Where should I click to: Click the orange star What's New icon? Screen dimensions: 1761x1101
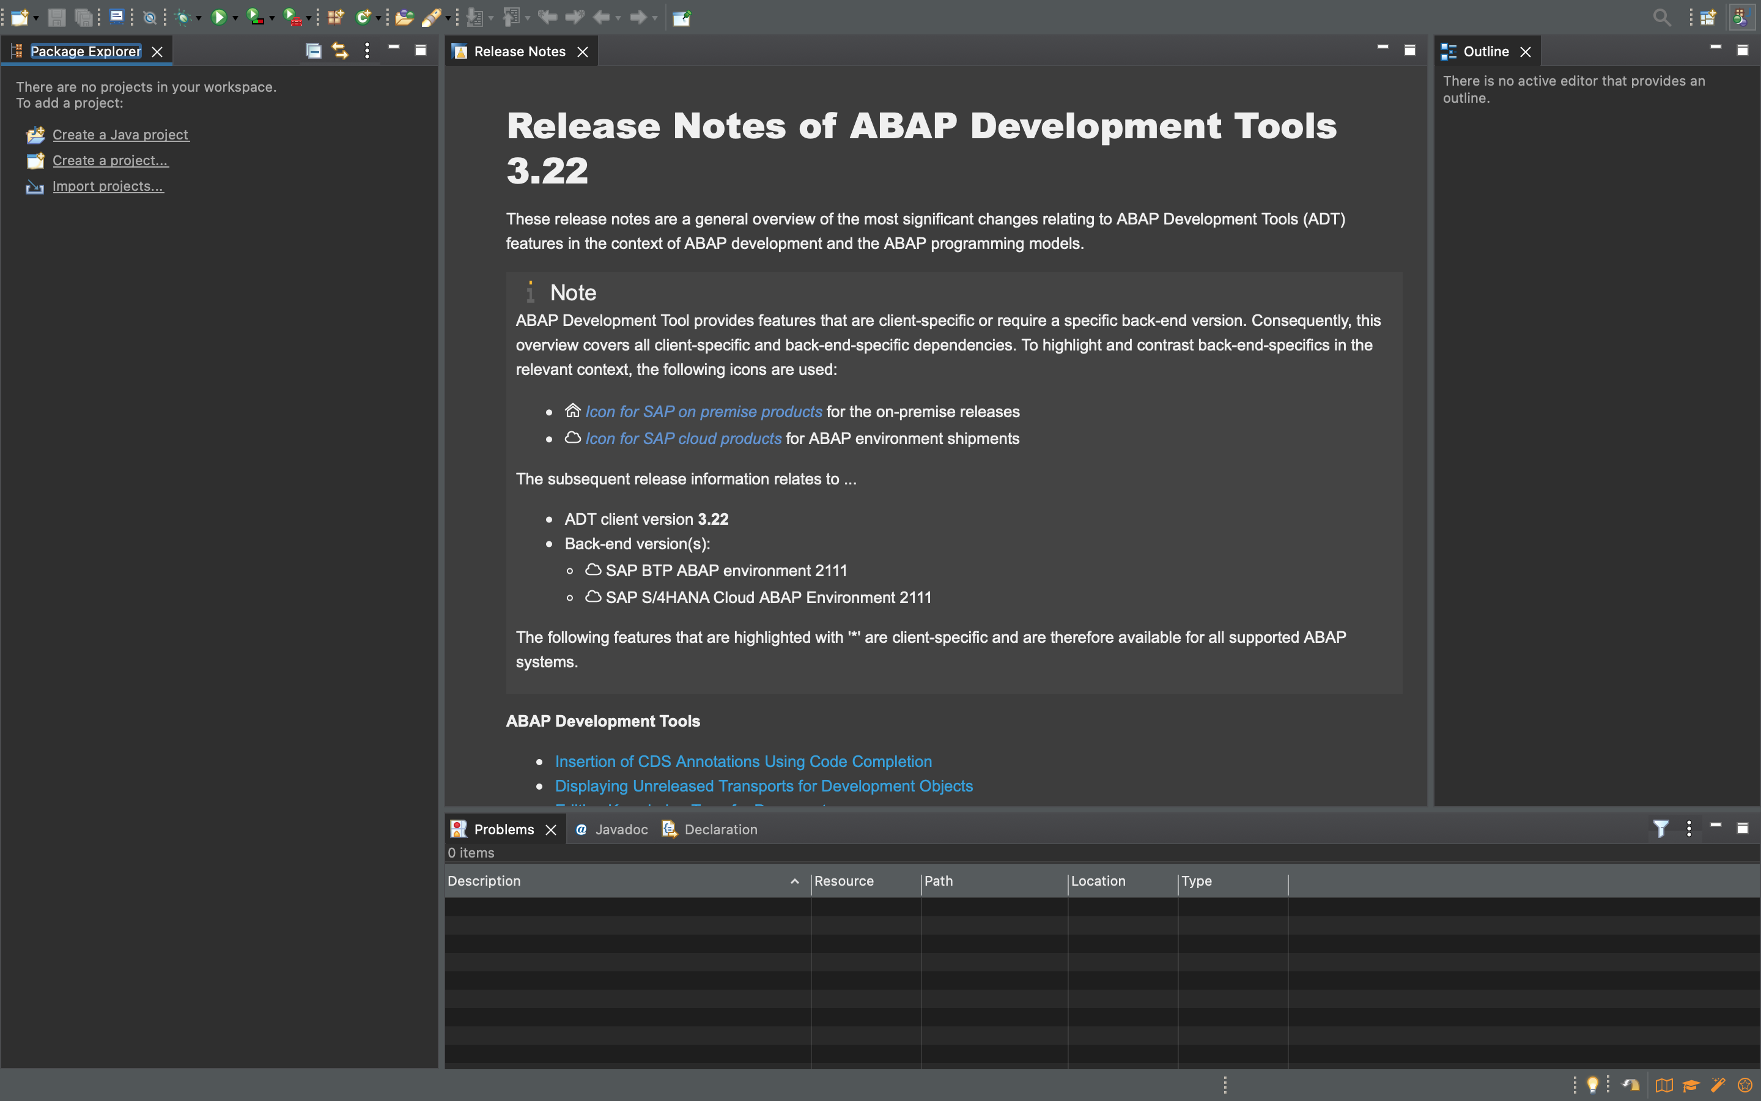point(1744,1085)
